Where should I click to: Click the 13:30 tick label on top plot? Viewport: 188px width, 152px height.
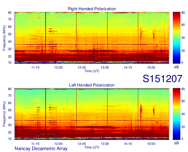pyautogui.click(x=105, y=67)
